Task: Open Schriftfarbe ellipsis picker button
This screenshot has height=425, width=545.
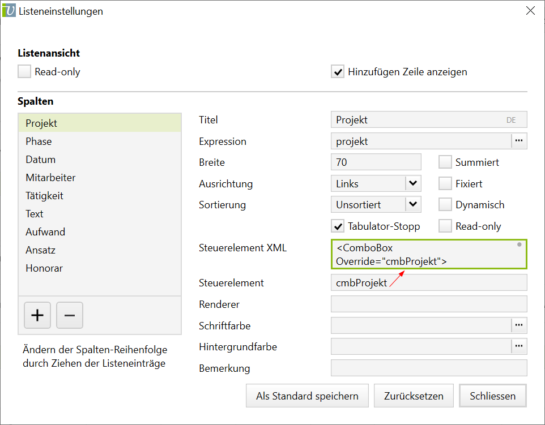Action: (x=519, y=325)
